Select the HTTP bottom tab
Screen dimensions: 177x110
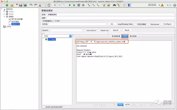pos(127,104)
